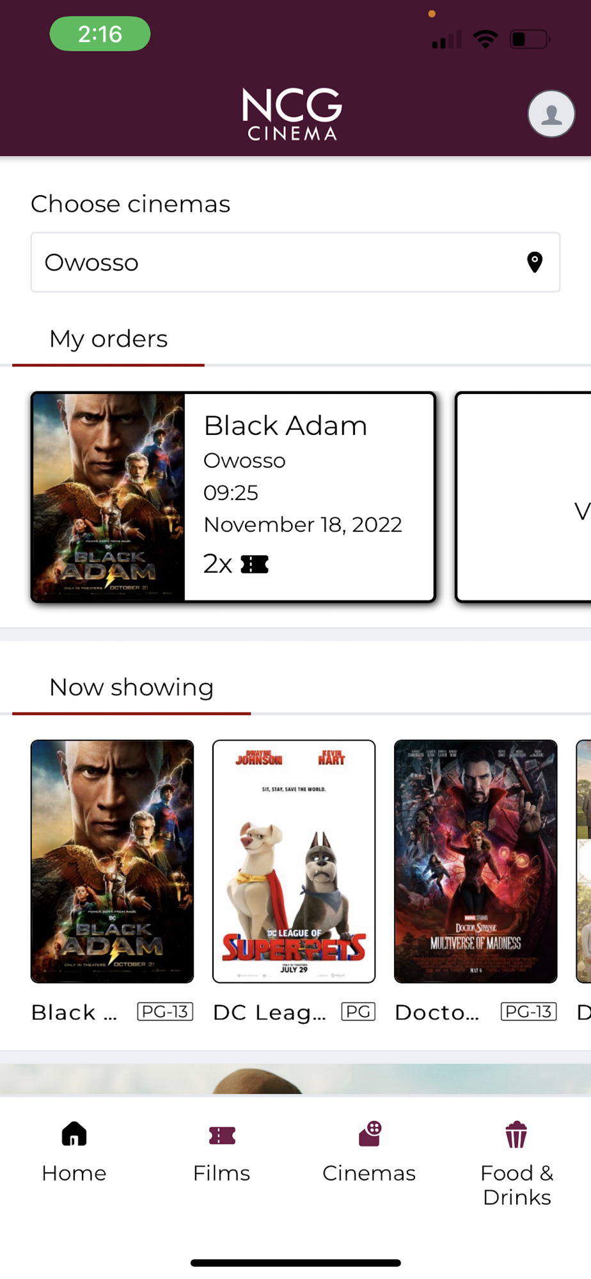Viewport: 591px width, 1279px height.
Task: Expand the Owosso cinema selector
Action: [x=295, y=262]
